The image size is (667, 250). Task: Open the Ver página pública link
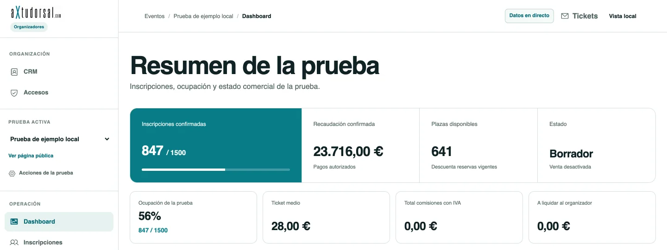click(x=31, y=156)
